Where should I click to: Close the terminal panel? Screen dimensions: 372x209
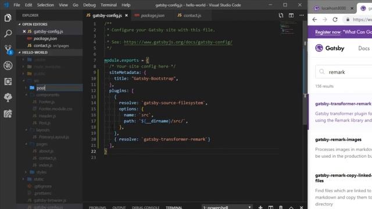(x=301, y=207)
